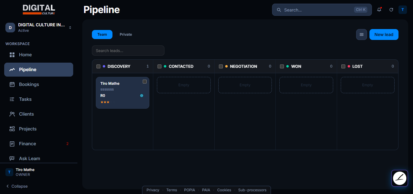Tick the checkbox on Tiro Mathe lead card
Image resolution: width=413 pixels, height=194 pixels.
(x=145, y=82)
